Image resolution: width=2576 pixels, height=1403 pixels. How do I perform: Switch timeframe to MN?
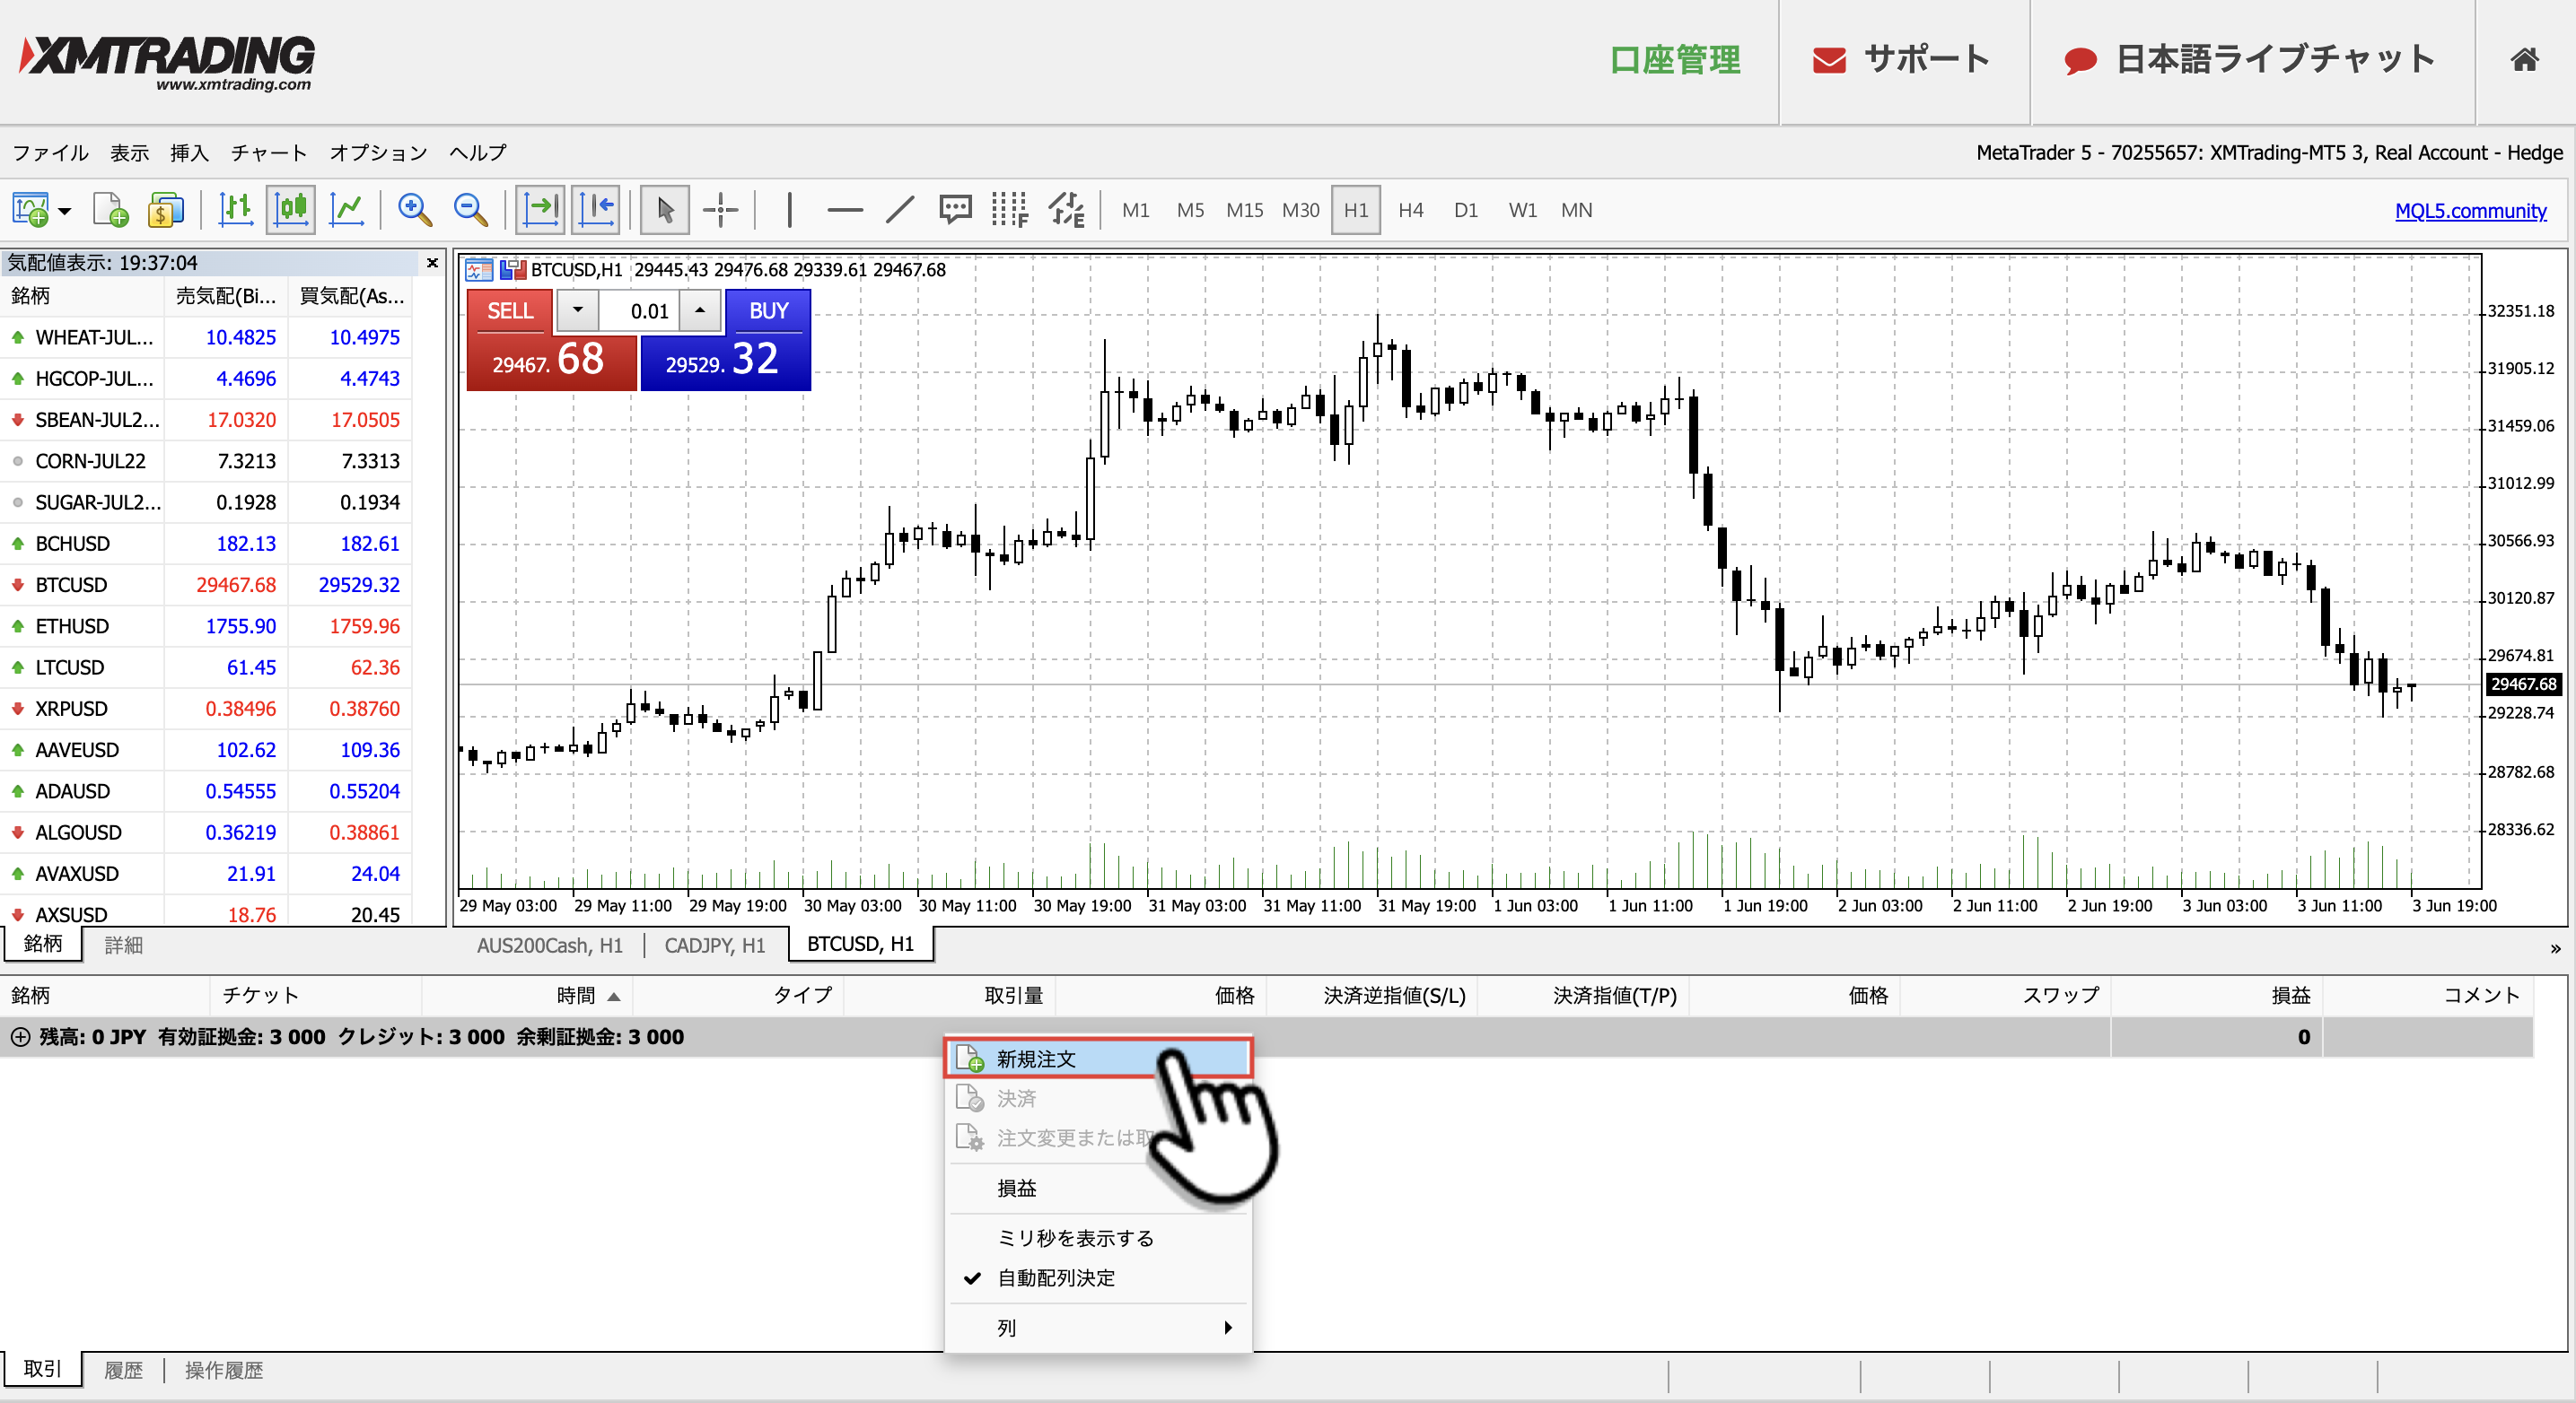[1577, 211]
